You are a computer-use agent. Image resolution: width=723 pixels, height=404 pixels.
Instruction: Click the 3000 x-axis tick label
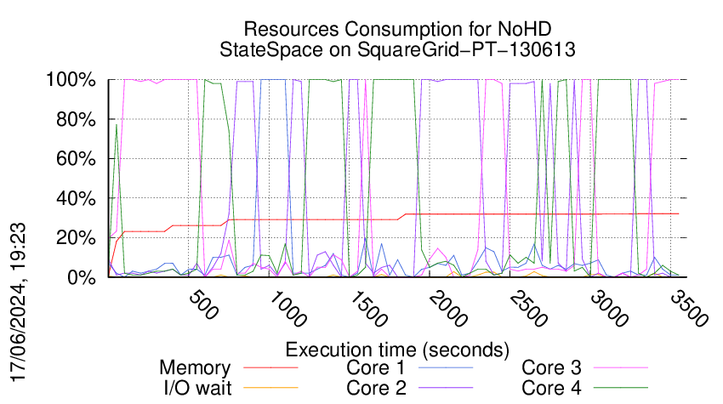(609, 309)
